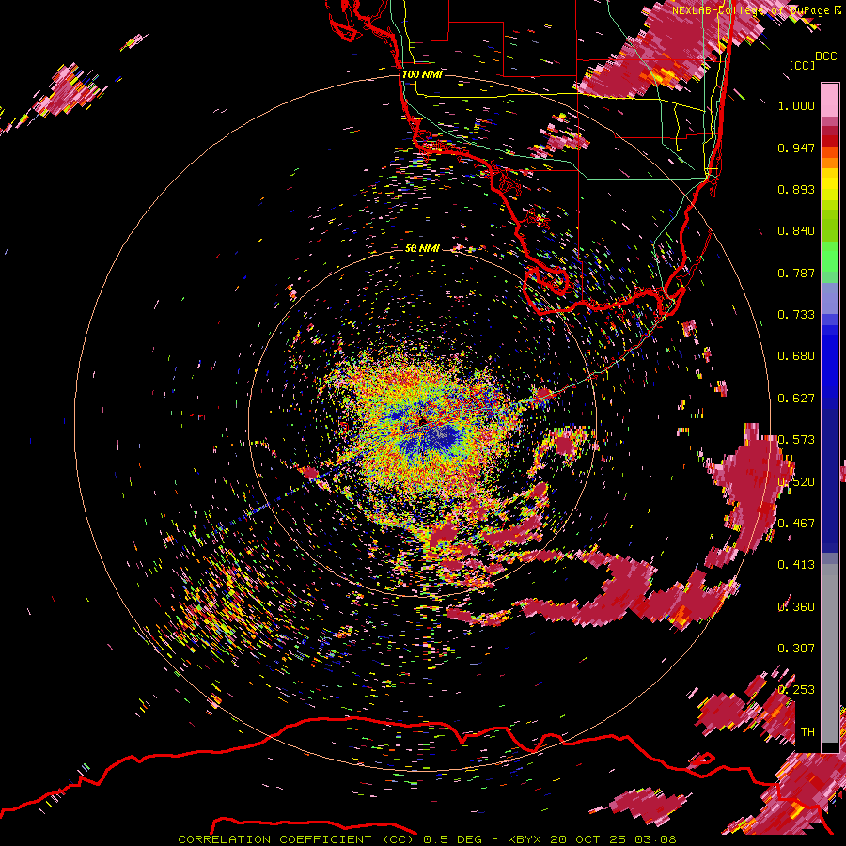
Task: Click the 0.413 scale value
Action: click(x=796, y=565)
